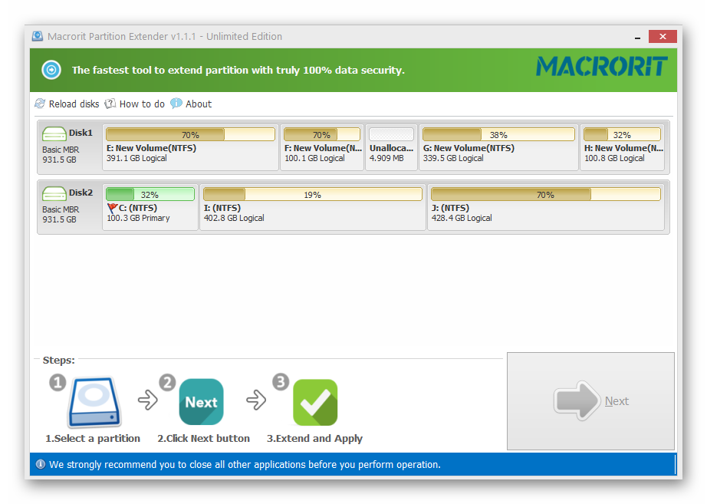Click 1.Select a partition step caption
Image resolution: width=707 pixels, height=504 pixels.
[93, 439]
